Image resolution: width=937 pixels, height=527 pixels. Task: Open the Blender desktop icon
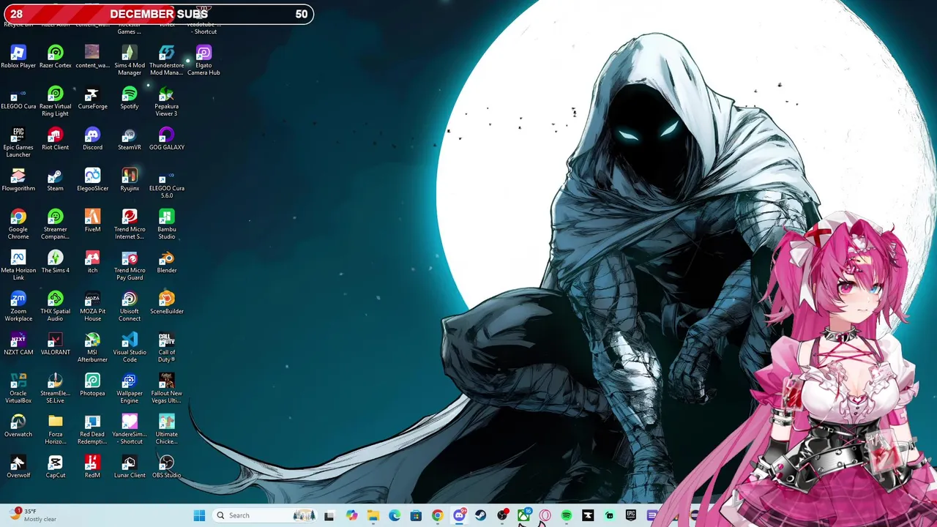coord(167,262)
